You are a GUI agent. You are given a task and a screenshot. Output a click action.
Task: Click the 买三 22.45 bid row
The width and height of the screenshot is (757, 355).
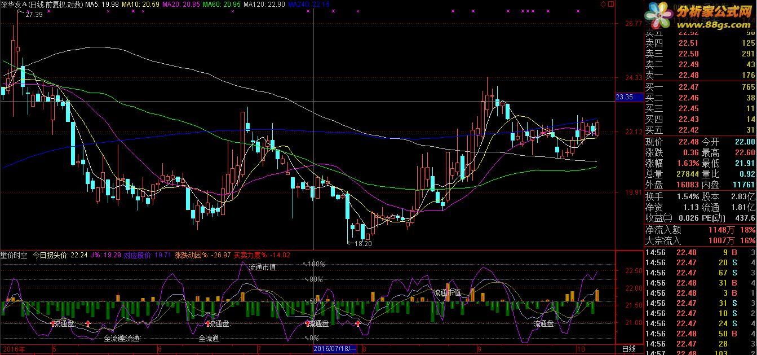click(700, 108)
